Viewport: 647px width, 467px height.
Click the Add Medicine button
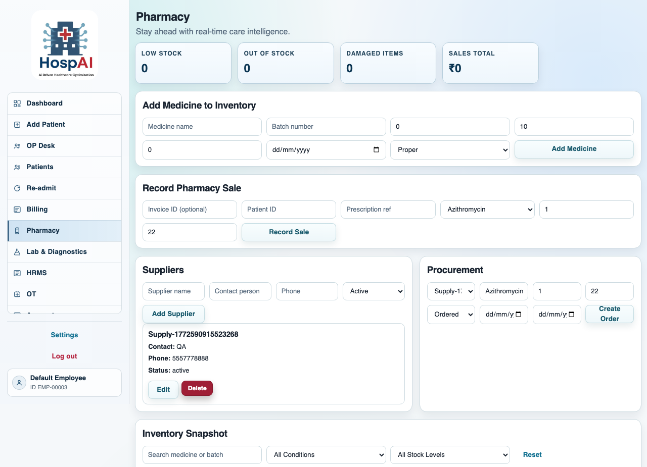(x=574, y=149)
